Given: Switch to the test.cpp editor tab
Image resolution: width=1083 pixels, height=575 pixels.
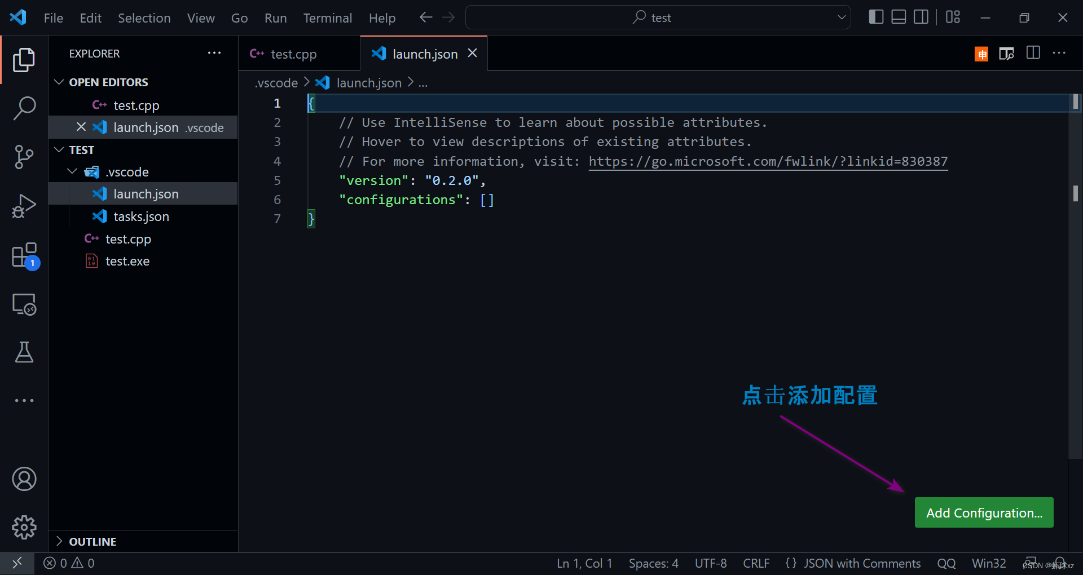Looking at the screenshot, I should pos(299,54).
